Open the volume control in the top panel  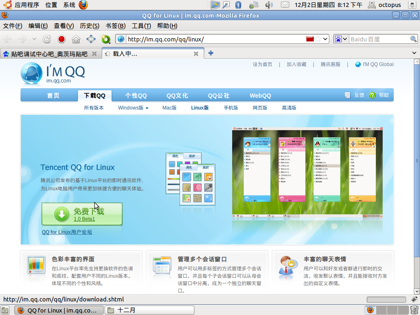point(269,5)
